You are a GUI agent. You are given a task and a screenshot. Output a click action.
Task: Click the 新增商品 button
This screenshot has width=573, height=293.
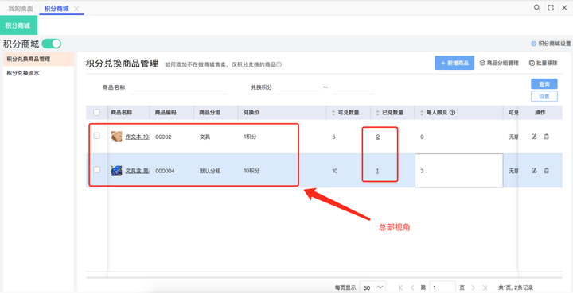click(454, 63)
